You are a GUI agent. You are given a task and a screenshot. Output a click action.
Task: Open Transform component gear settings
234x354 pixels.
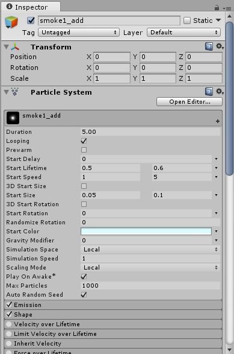click(x=220, y=46)
